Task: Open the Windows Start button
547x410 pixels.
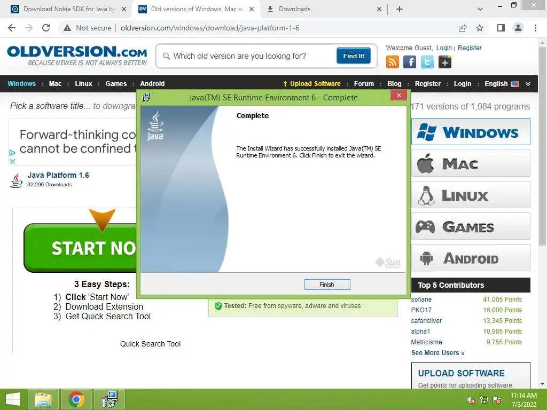Action: (x=13, y=399)
